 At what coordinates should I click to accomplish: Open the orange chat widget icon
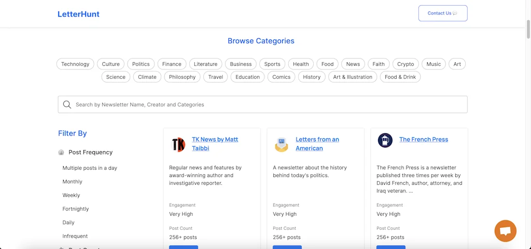(505, 231)
